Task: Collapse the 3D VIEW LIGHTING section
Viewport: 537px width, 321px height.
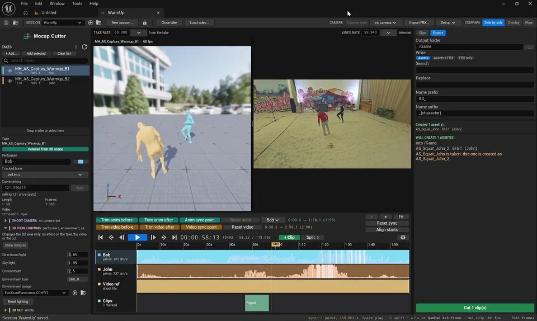Action: (x=6, y=228)
